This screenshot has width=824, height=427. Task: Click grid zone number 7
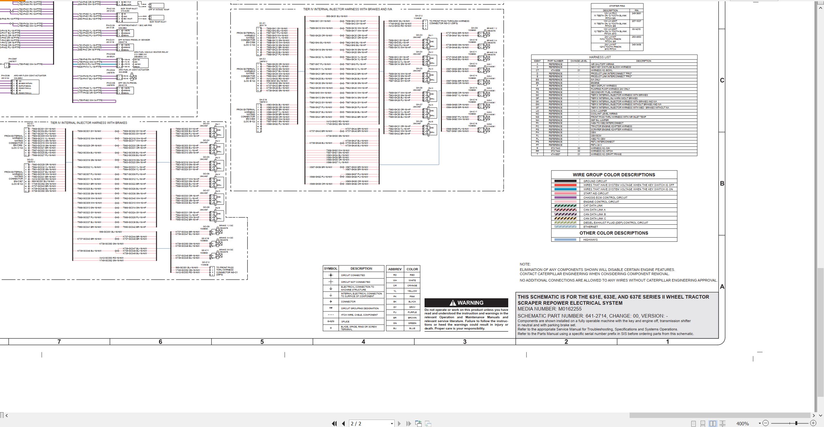[x=59, y=342]
